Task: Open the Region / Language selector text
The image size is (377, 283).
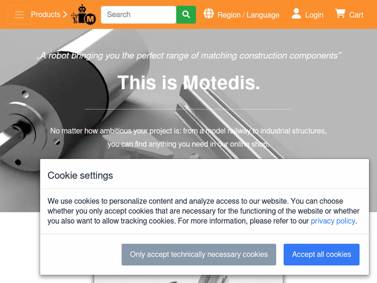Action: click(248, 15)
